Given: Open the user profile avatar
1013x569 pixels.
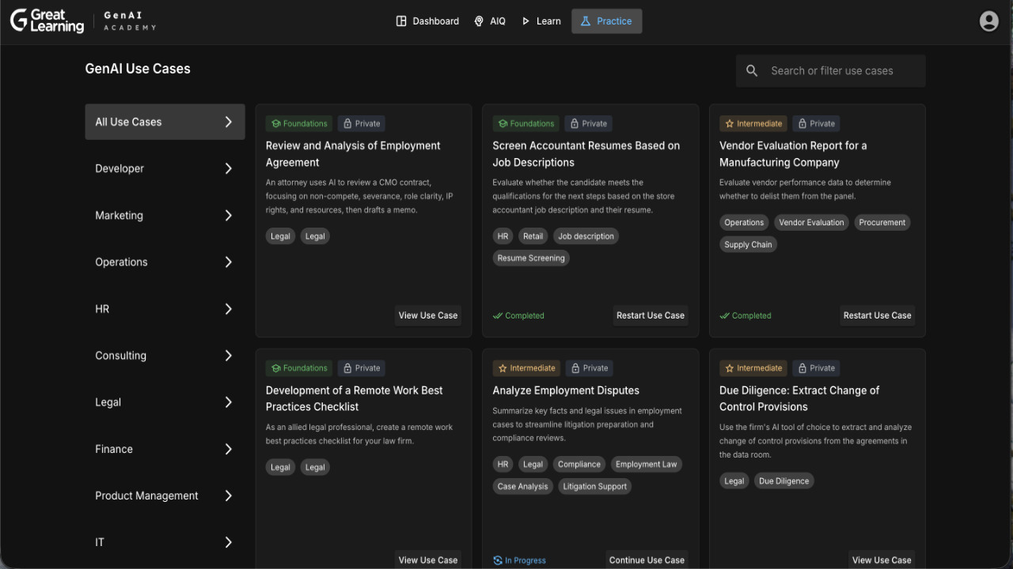Looking at the screenshot, I should click(988, 21).
